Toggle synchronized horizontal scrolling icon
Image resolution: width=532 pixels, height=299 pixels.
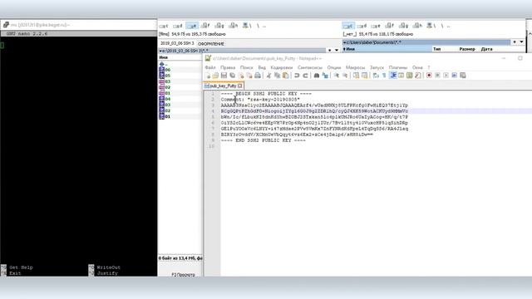(364, 76)
